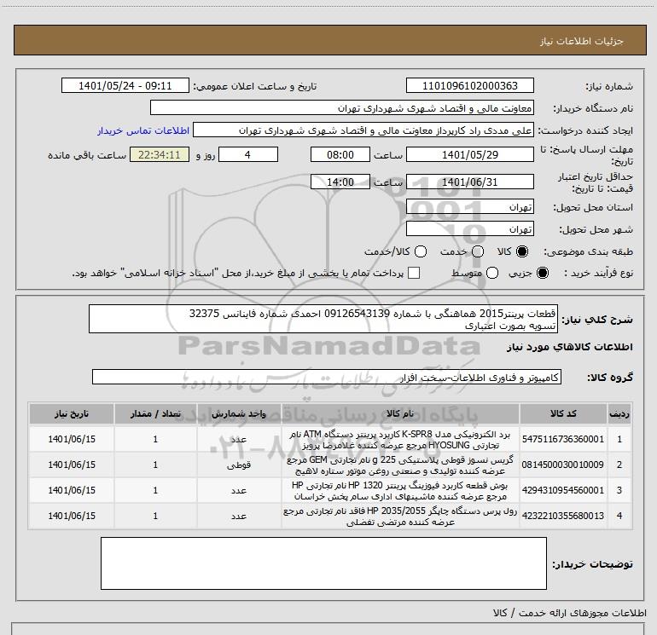The image size is (657, 635).
Task: Click the response deadline date 1401/05/29
Action: [x=469, y=154]
